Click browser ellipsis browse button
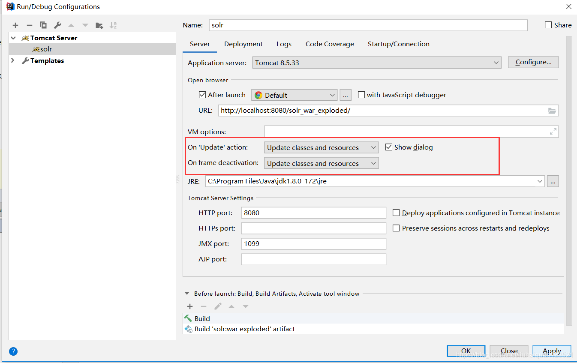Screen dimensions: 577x363 [346, 95]
